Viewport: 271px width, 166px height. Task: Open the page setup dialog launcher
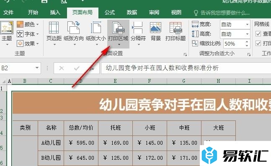[x=185, y=54]
